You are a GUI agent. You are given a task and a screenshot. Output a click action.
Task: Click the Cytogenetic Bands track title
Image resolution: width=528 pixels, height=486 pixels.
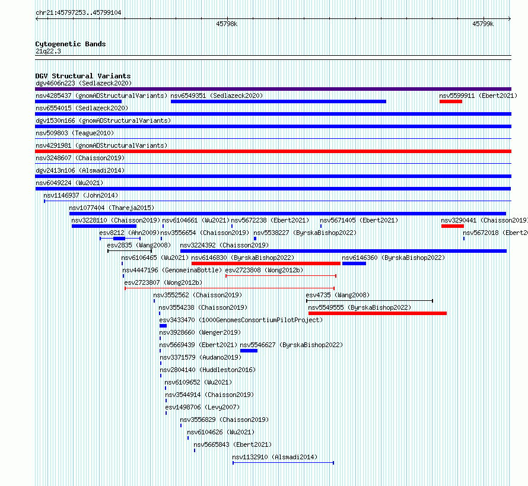pyautogui.click(x=71, y=44)
